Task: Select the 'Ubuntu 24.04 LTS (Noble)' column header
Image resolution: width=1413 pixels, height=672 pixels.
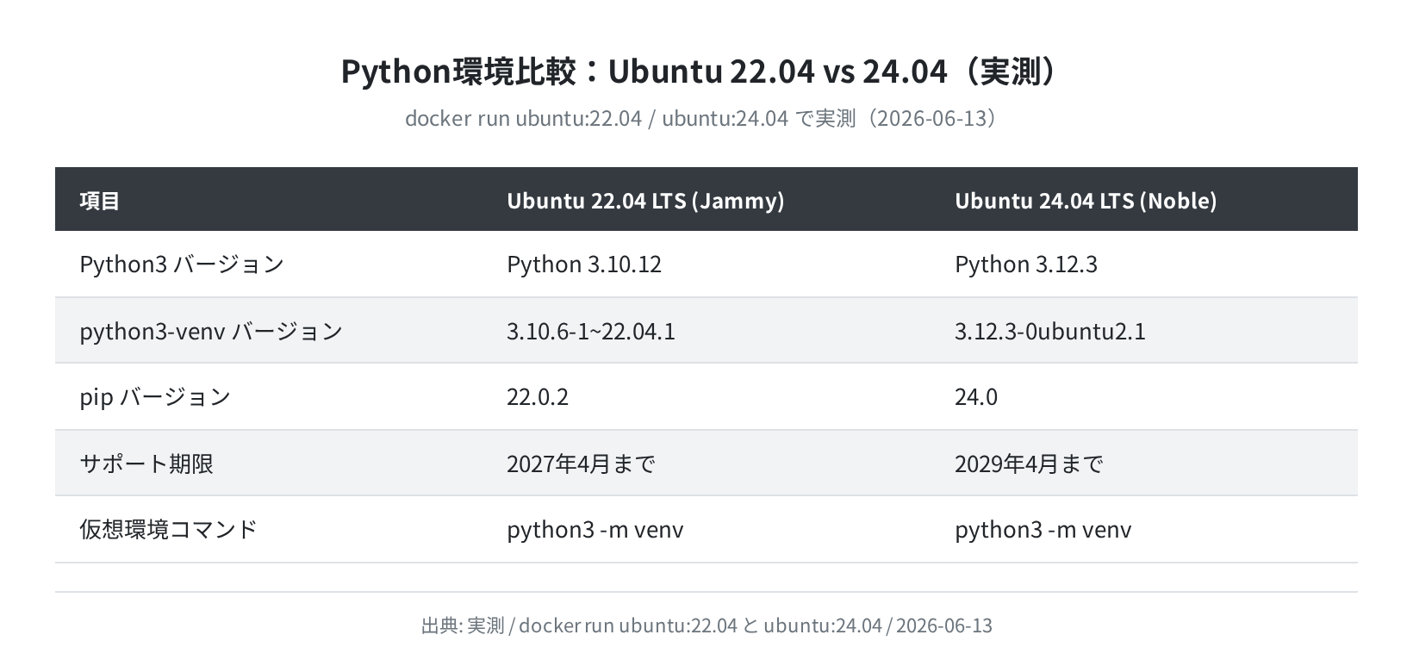Action: (x=1086, y=200)
